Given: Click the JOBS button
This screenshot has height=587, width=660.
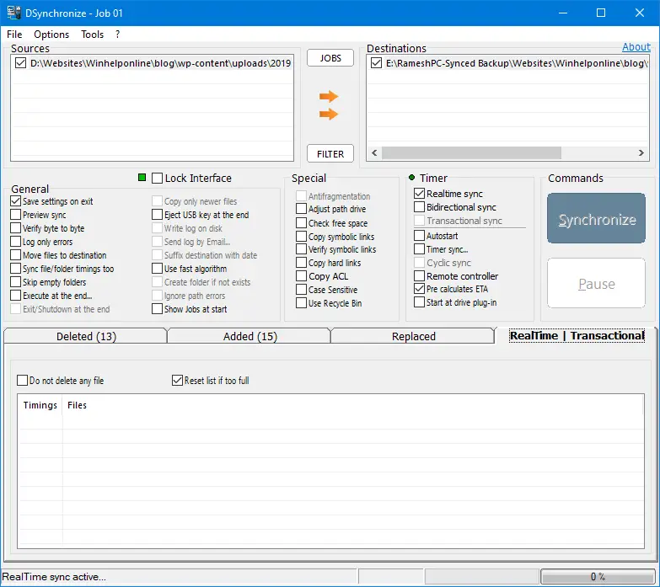Looking at the screenshot, I should (330, 58).
